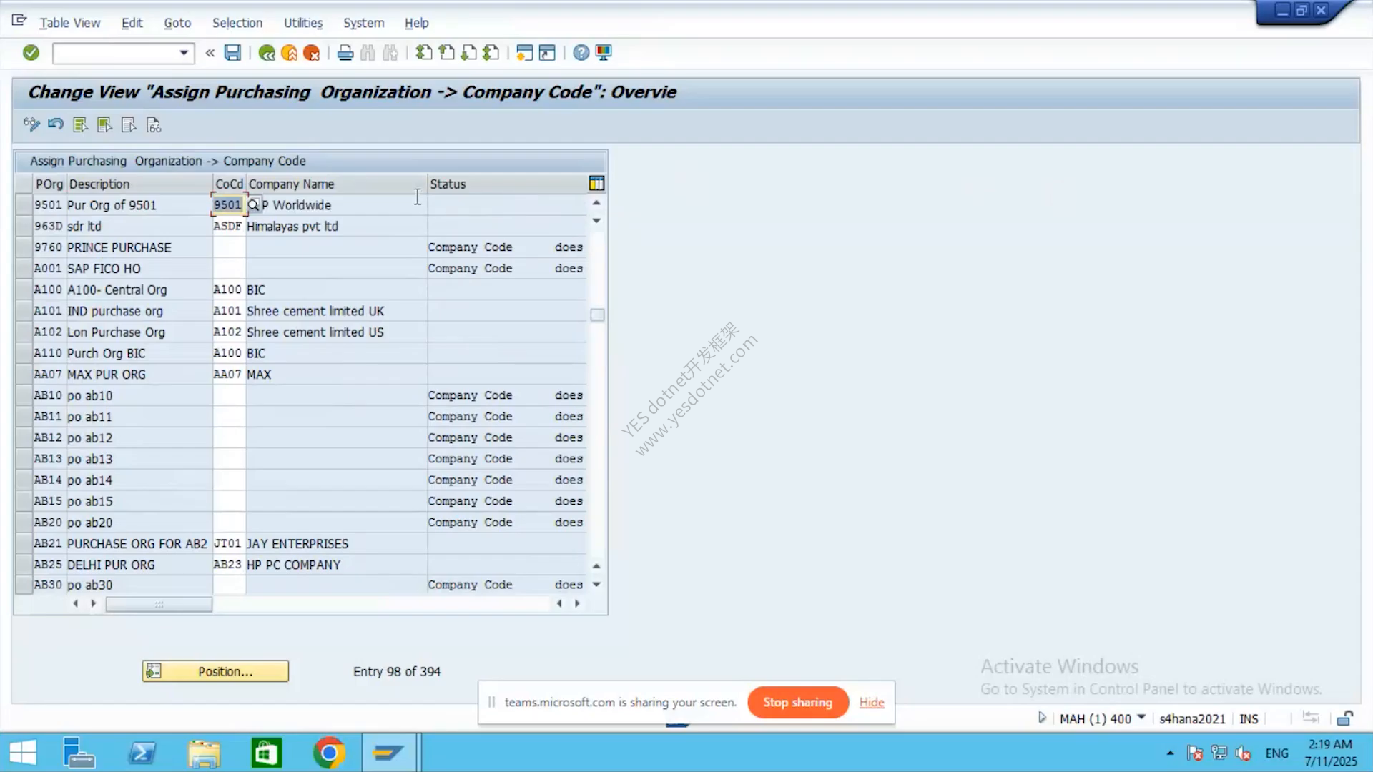Select row for DELHI PUR ORG
The image size is (1373, 772).
click(x=24, y=565)
